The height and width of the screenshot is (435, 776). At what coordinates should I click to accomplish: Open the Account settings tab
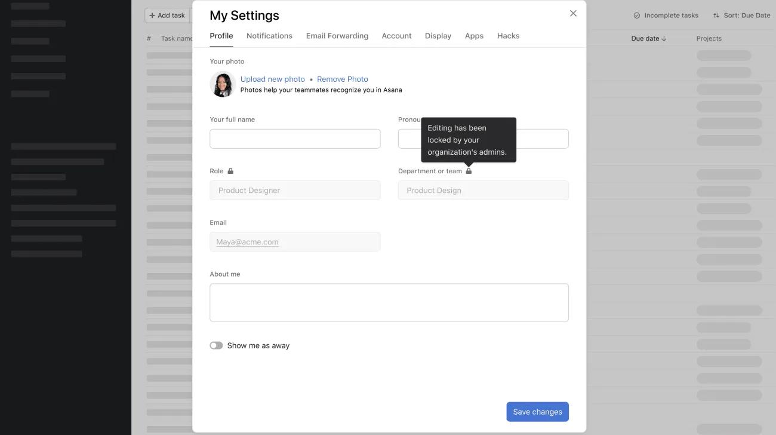(396, 35)
